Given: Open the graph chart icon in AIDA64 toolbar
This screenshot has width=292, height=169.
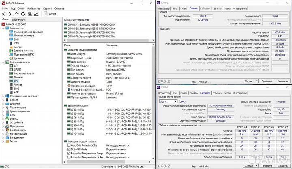Looking at the screenshot, I should tap(36, 14).
